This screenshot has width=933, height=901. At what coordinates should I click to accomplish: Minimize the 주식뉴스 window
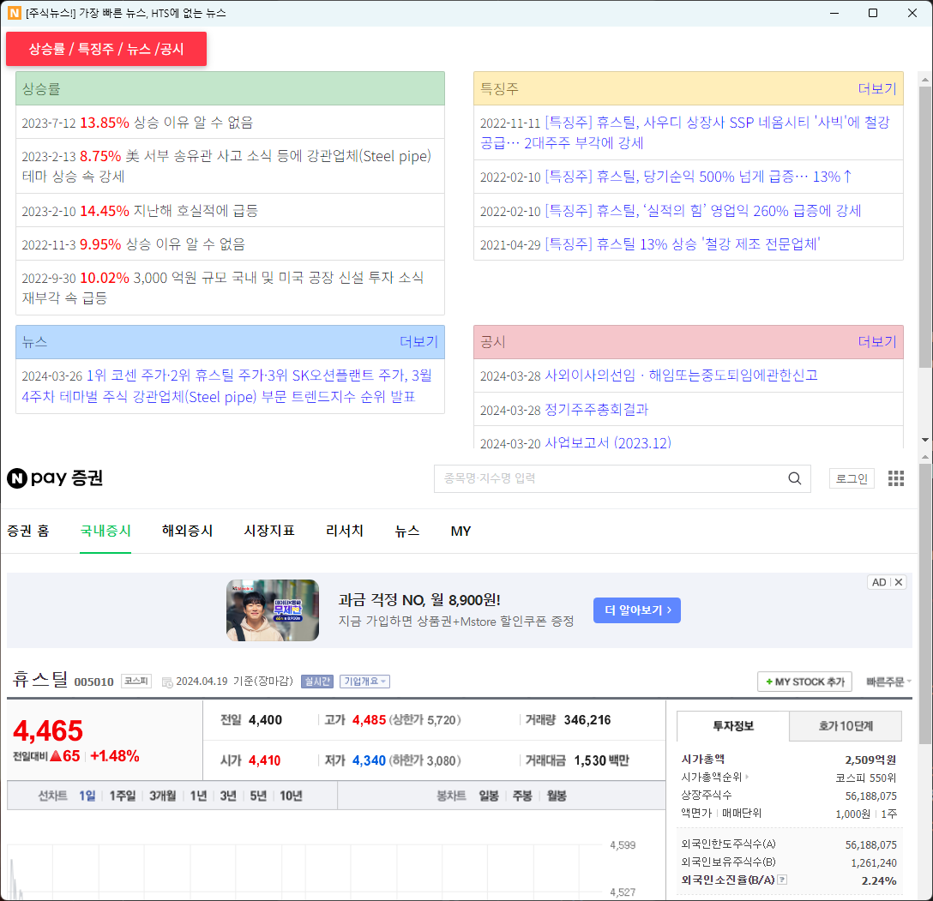click(834, 13)
